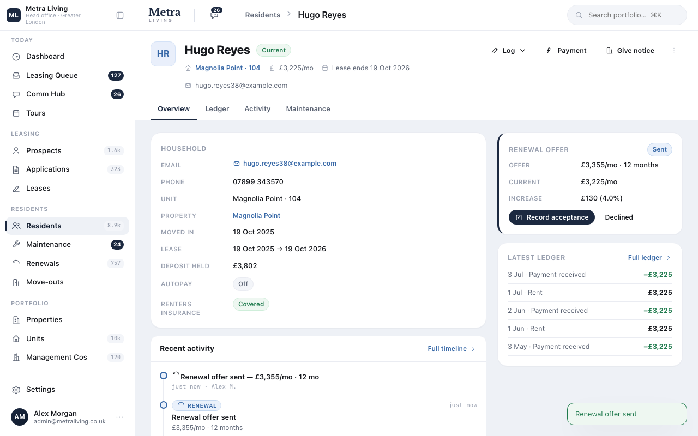Viewport: 698px width, 436px height.
Task: Click the Record acceptance button
Action: [552, 217]
